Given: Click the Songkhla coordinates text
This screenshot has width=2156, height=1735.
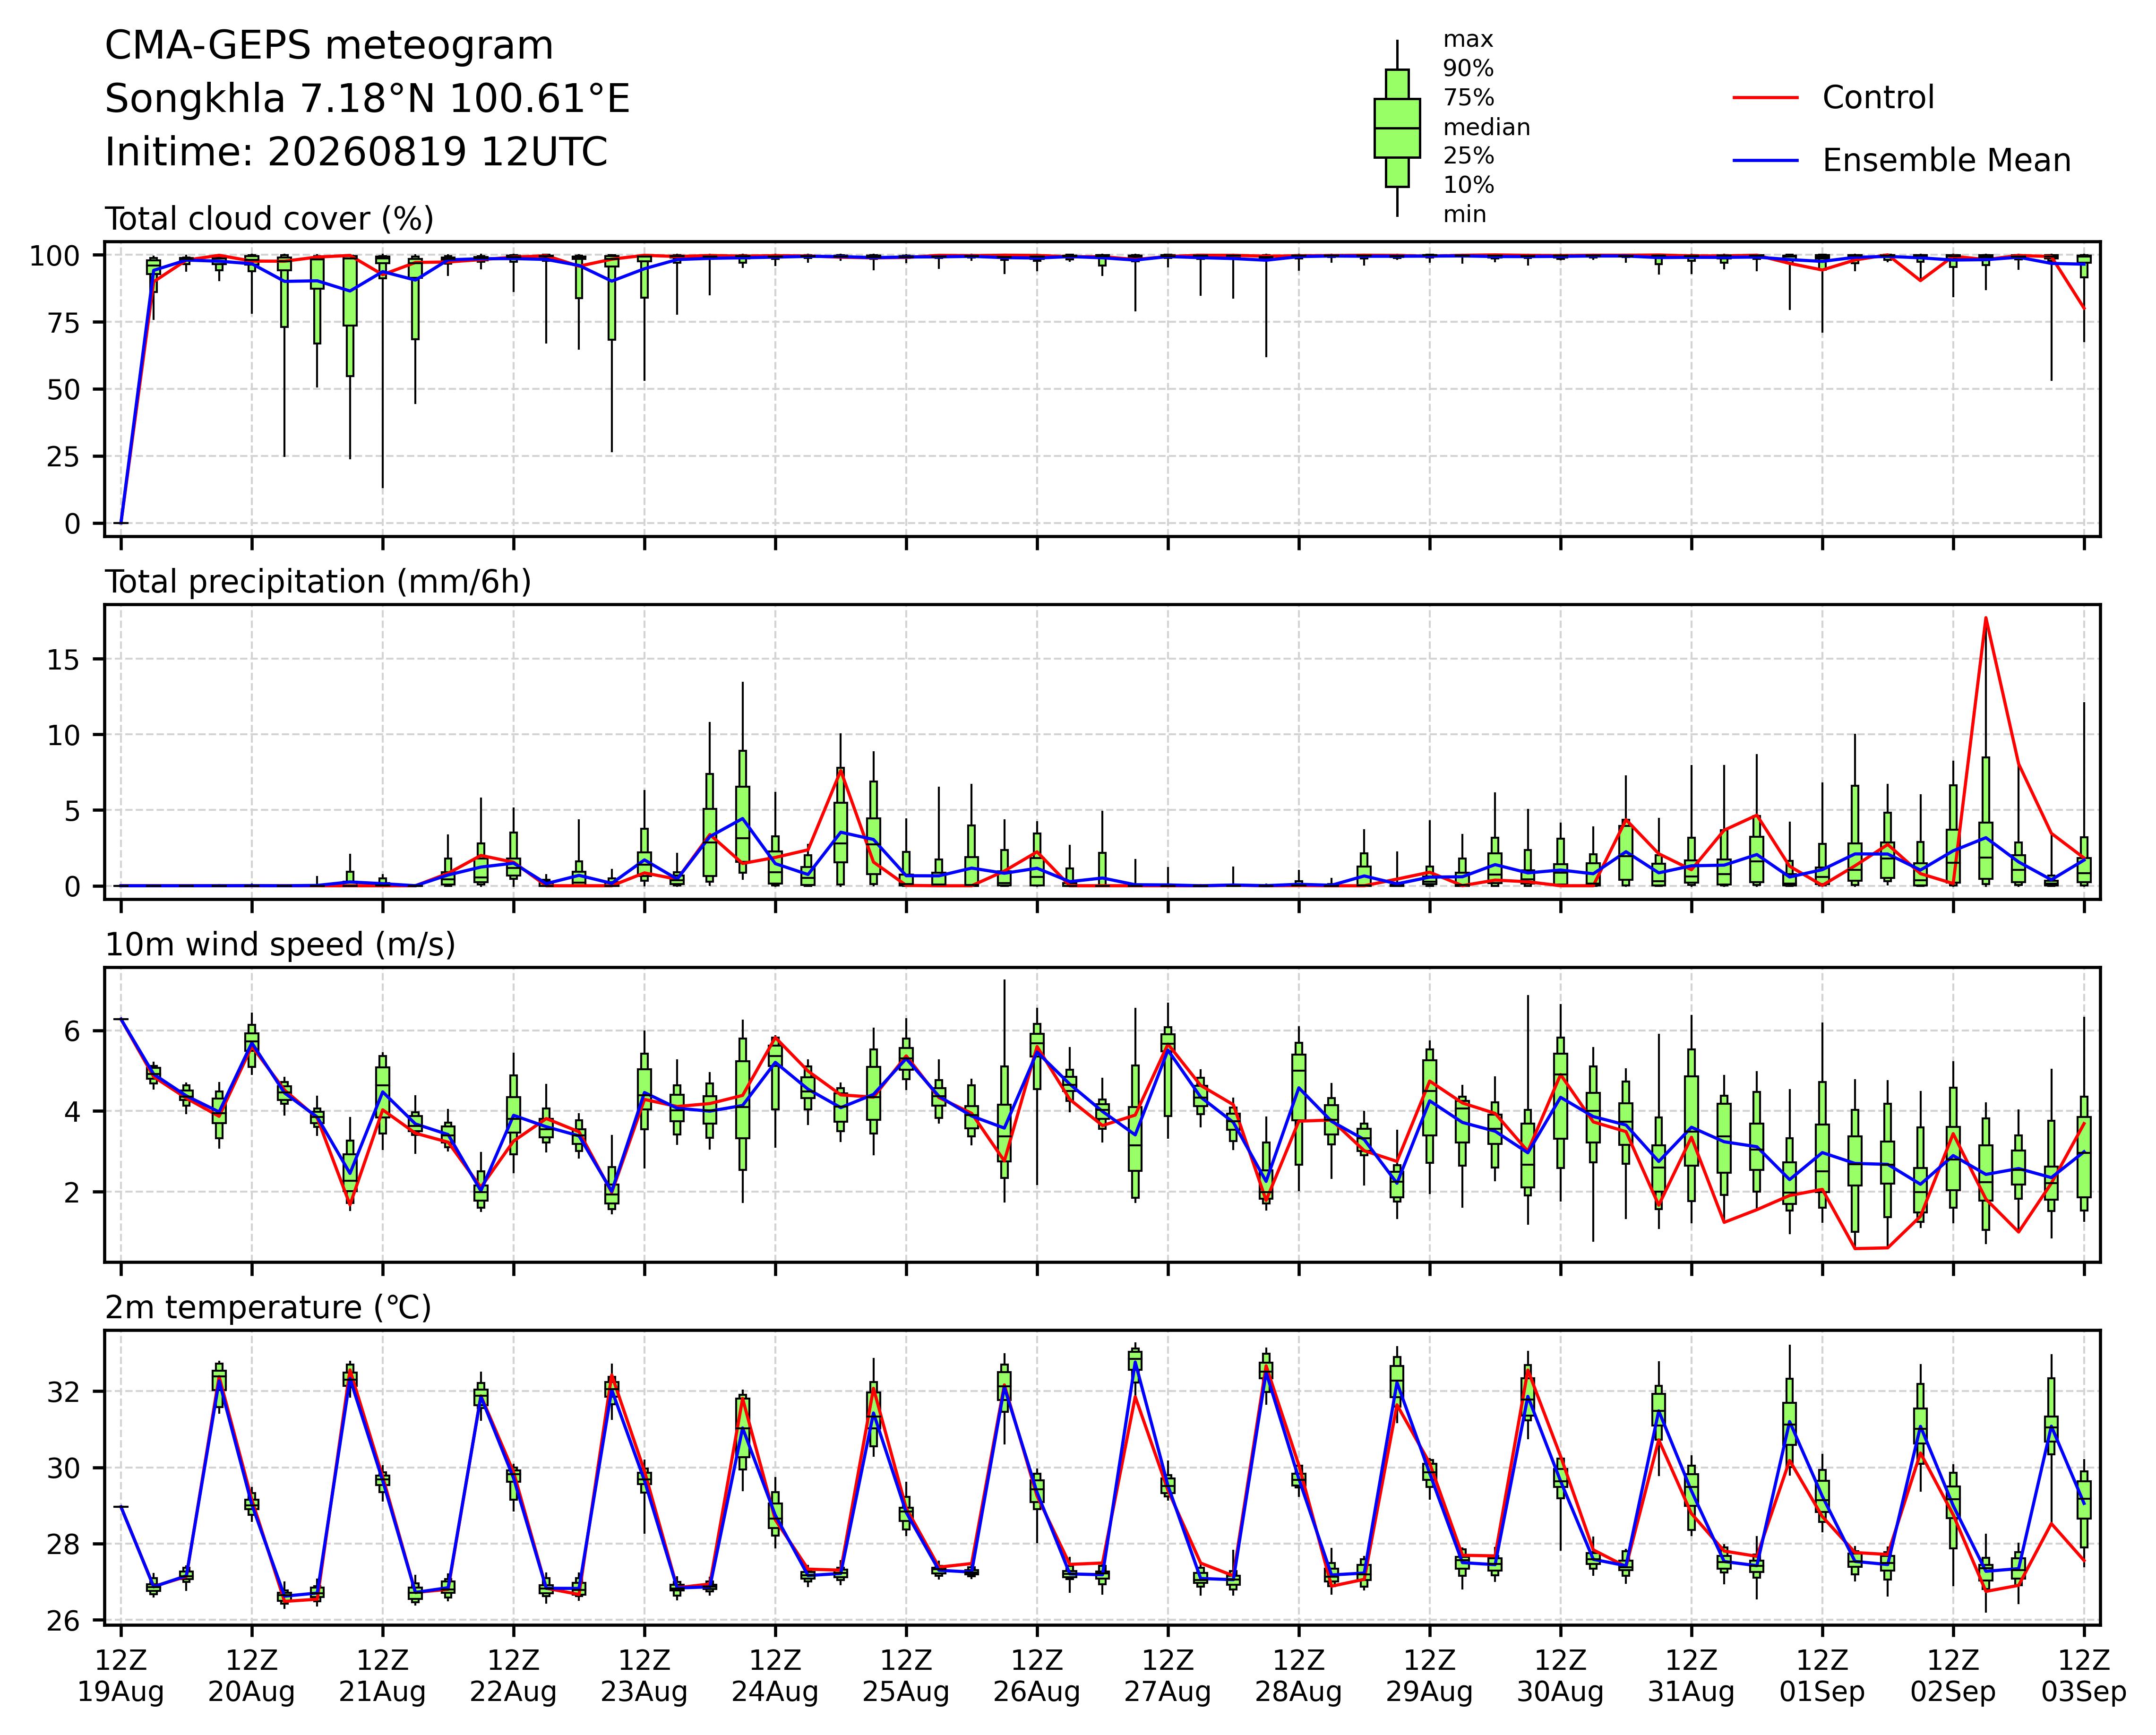Looking at the screenshot, I should click(367, 100).
